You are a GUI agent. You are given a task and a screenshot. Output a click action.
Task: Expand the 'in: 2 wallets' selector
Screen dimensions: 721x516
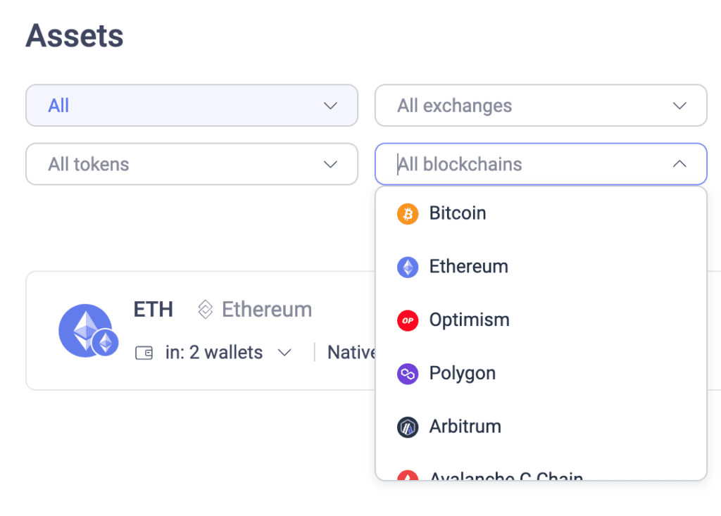click(285, 352)
